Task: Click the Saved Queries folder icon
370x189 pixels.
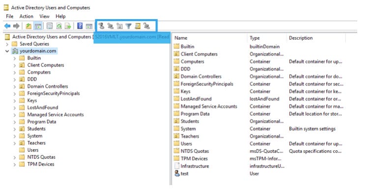Action: coord(14,44)
